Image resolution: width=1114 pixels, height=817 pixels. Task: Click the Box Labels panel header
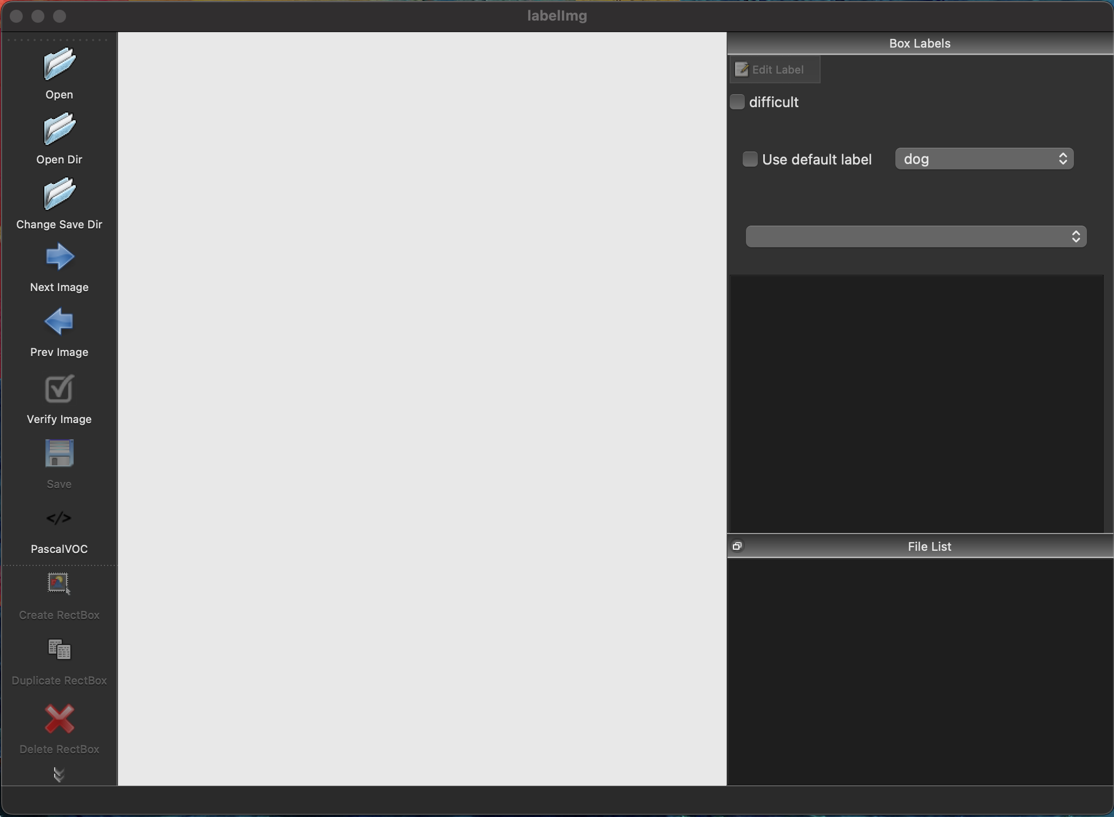919,43
